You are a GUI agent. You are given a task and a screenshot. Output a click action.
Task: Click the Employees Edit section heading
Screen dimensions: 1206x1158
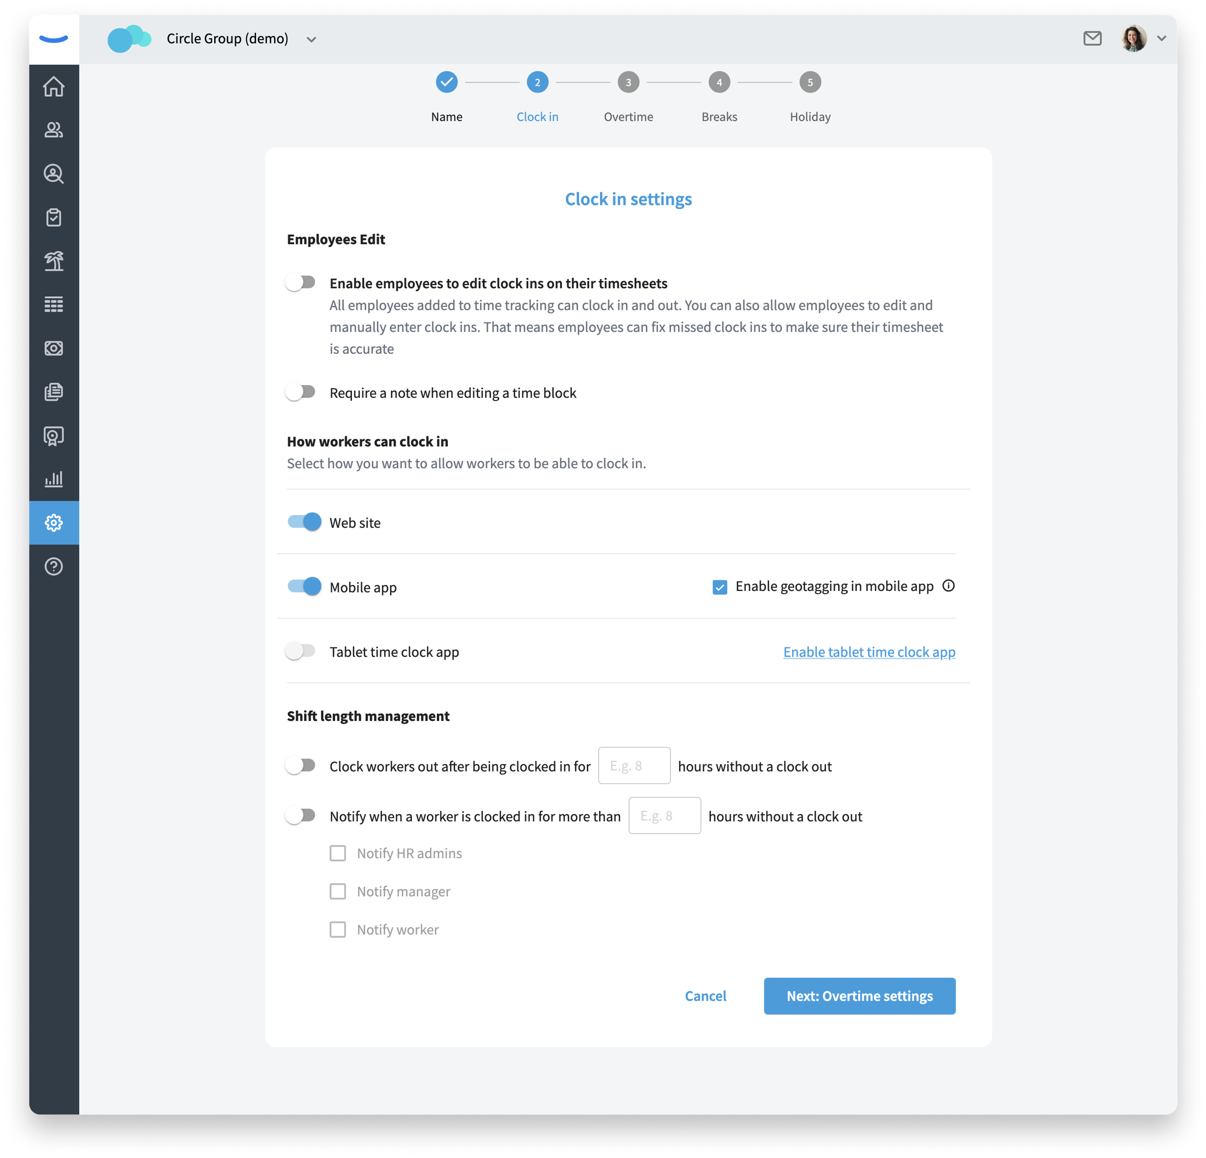click(x=336, y=239)
